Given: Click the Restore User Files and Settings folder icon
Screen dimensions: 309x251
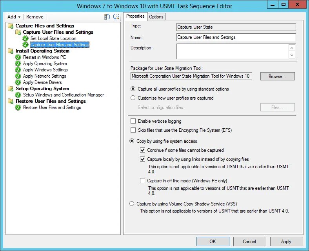Looking at the screenshot, I should pyautogui.click(x=11, y=101).
